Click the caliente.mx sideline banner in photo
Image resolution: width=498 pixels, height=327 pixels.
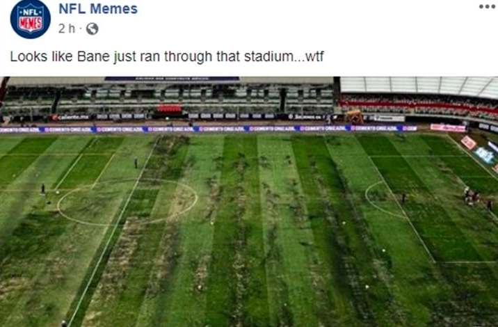pos(70,118)
